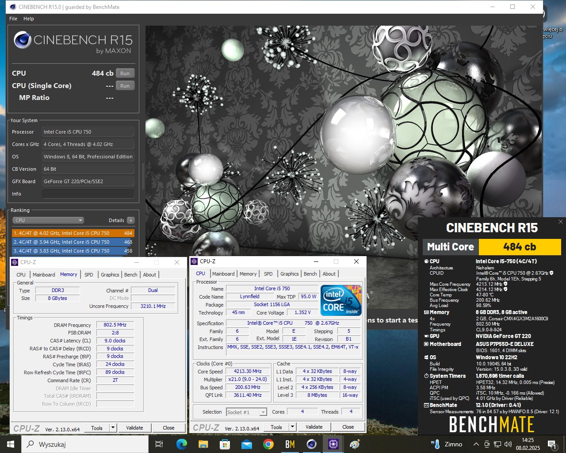
Task: Open the Mail app from the taskbar
Action: pos(246,444)
